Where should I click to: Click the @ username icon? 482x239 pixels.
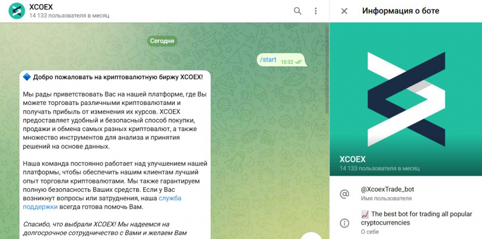point(344,194)
